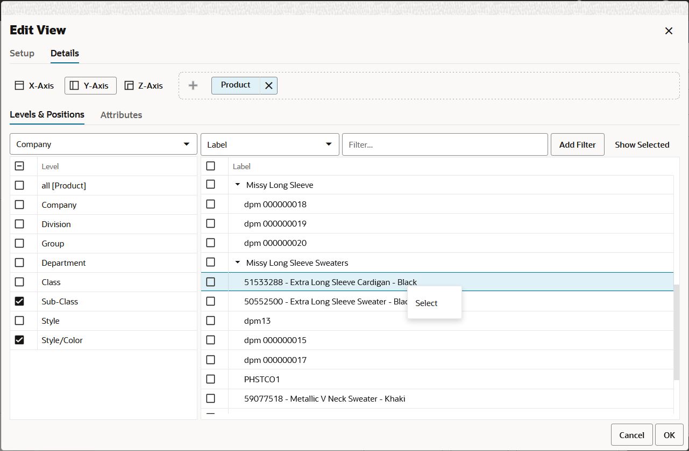Collapse the Missy Long Sleeve node
Image resolution: width=689 pixels, height=451 pixels.
tap(237, 185)
